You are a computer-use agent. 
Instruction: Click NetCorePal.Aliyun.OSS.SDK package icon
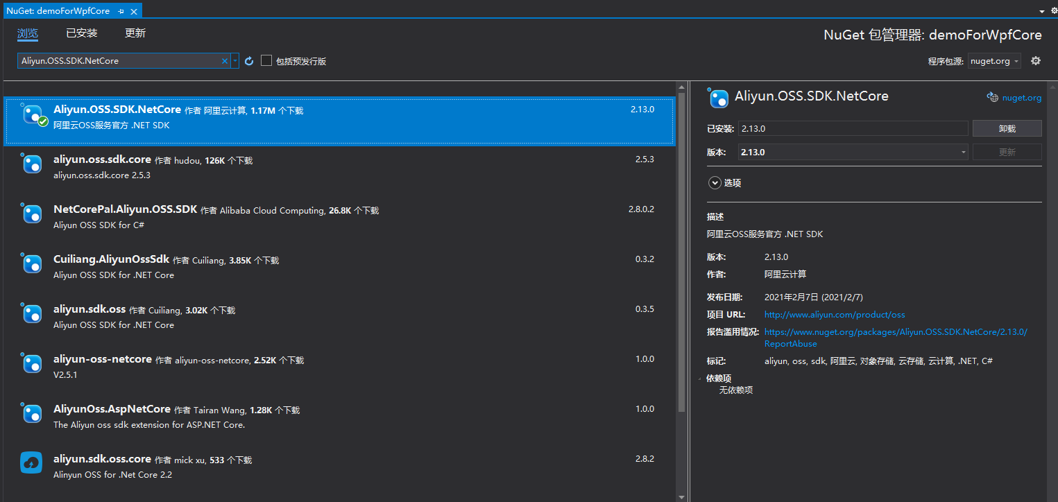(x=32, y=214)
